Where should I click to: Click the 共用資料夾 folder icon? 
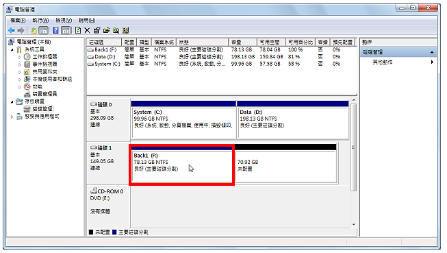[27, 72]
